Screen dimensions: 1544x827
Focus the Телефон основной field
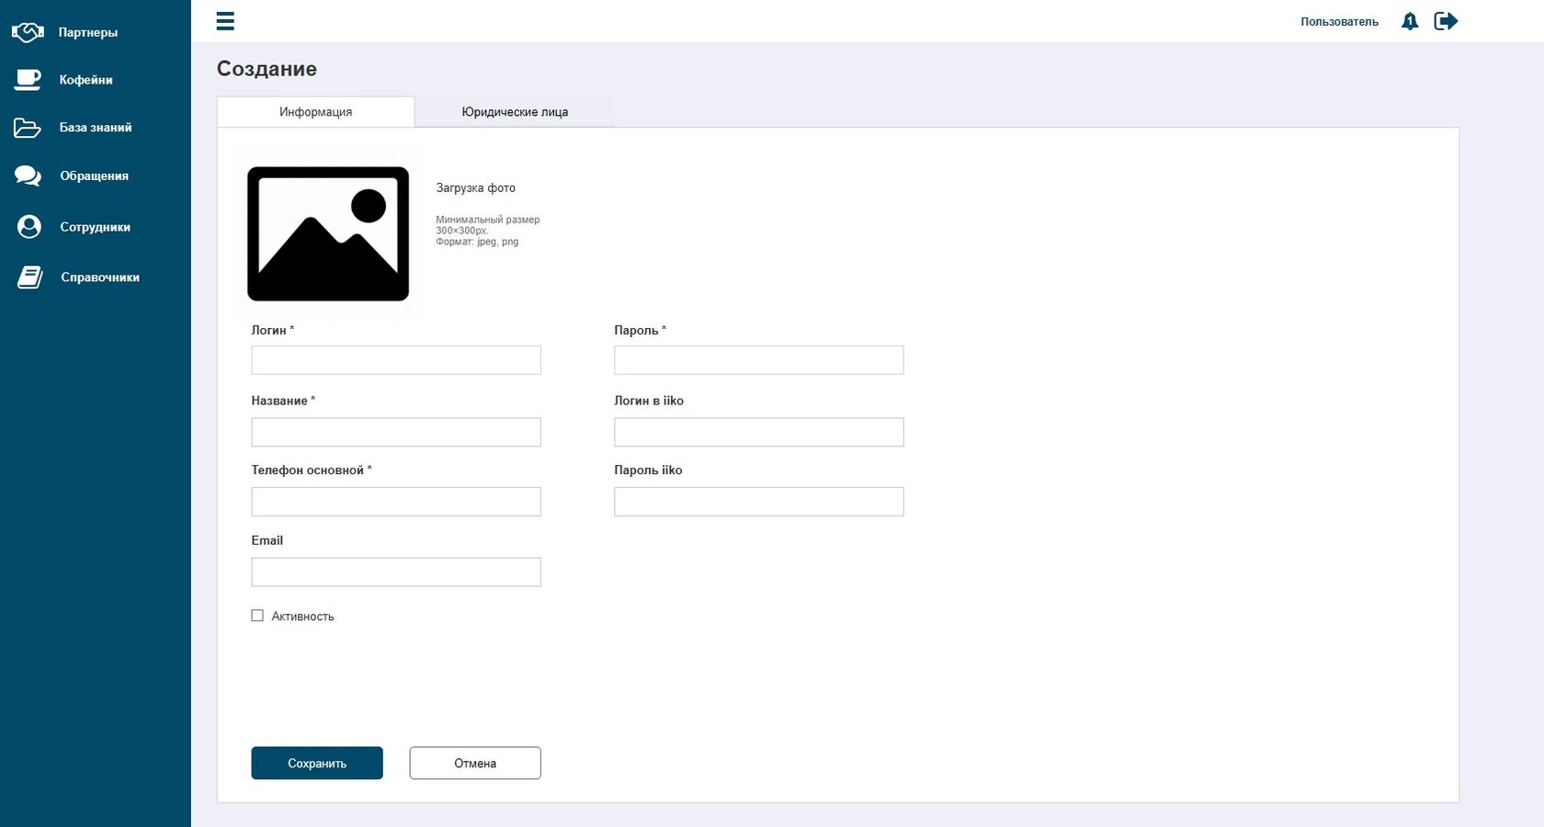click(396, 502)
